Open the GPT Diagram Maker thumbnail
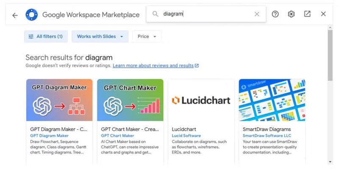Image resolution: width=339 pixels, height=169 pixels. (x=59, y=100)
